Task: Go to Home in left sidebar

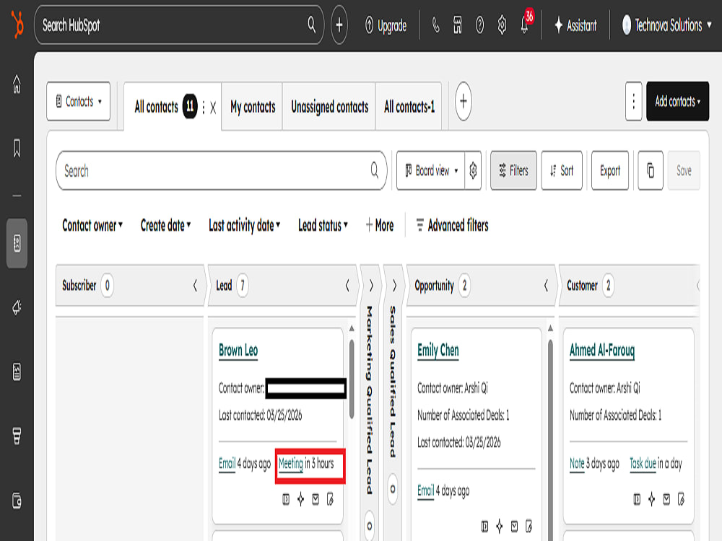Action: point(17,84)
